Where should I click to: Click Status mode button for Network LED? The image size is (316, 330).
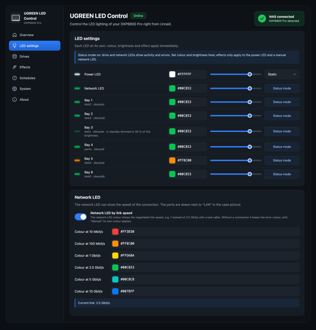(282, 88)
